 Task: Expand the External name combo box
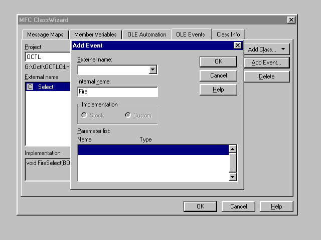pyautogui.click(x=153, y=70)
